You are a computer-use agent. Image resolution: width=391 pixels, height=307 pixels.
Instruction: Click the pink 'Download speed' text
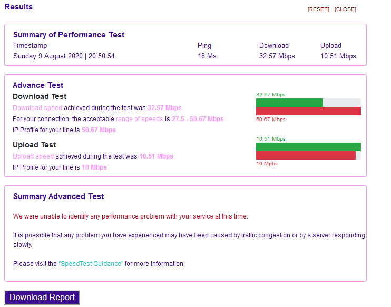(x=37, y=108)
